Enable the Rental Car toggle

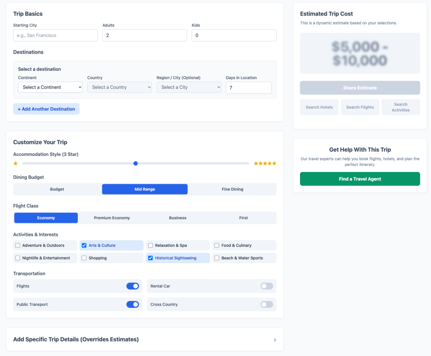(x=266, y=286)
